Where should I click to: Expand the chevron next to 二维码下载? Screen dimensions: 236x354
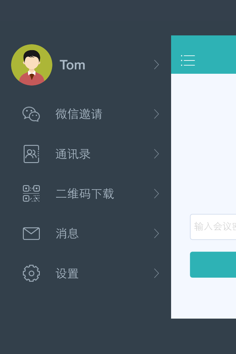coord(156,194)
